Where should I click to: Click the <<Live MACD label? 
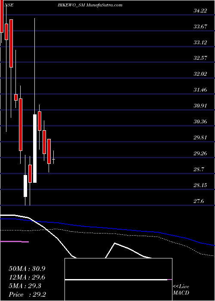click(181, 290)
